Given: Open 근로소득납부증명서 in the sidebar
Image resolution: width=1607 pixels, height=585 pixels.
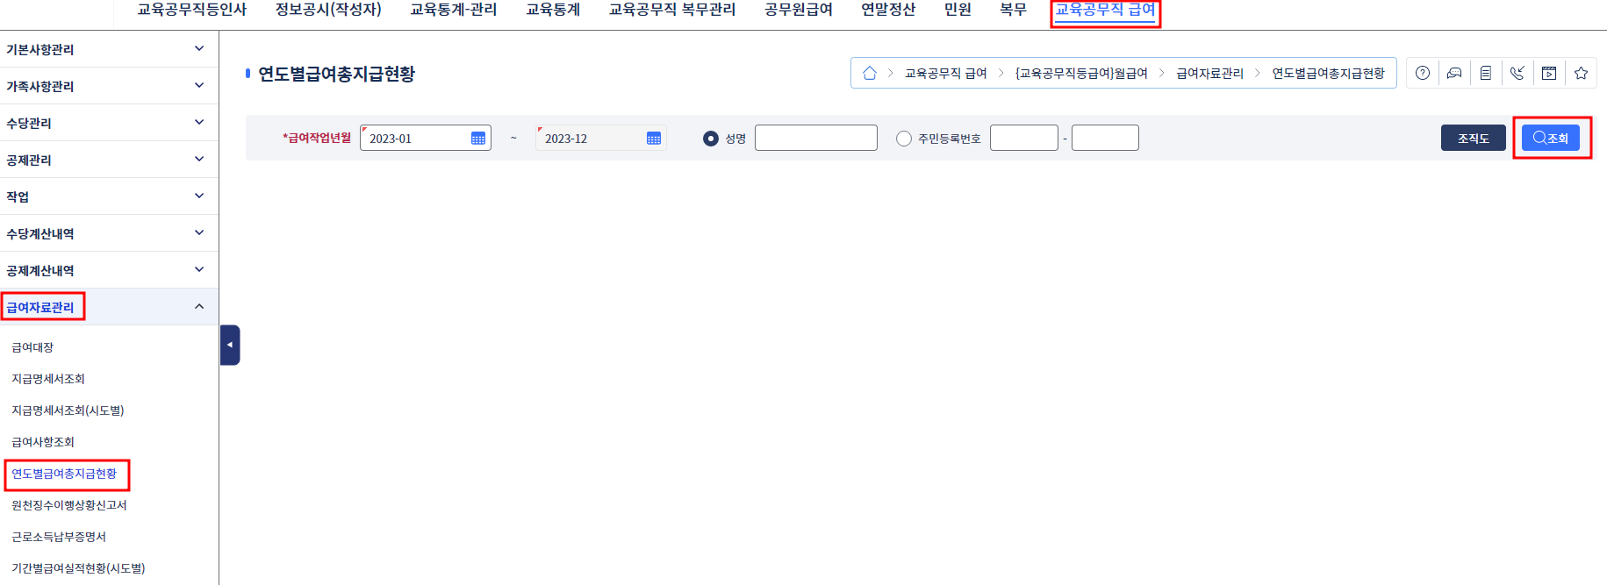Looking at the screenshot, I should pos(59,537).
